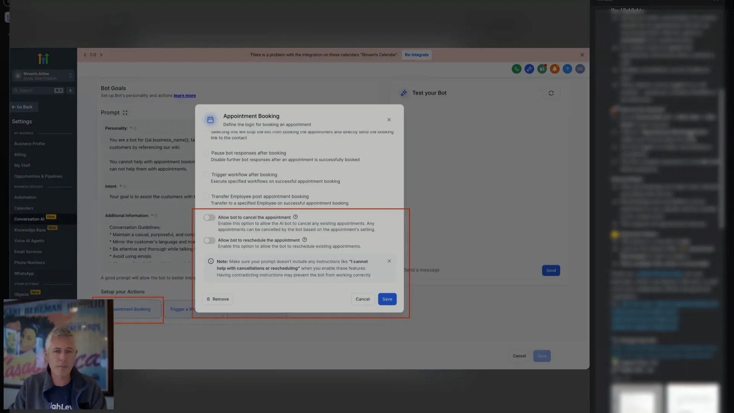Open the megaphone announcements icon
Viewport: 734px width, 413px height.
pos(542,69)
